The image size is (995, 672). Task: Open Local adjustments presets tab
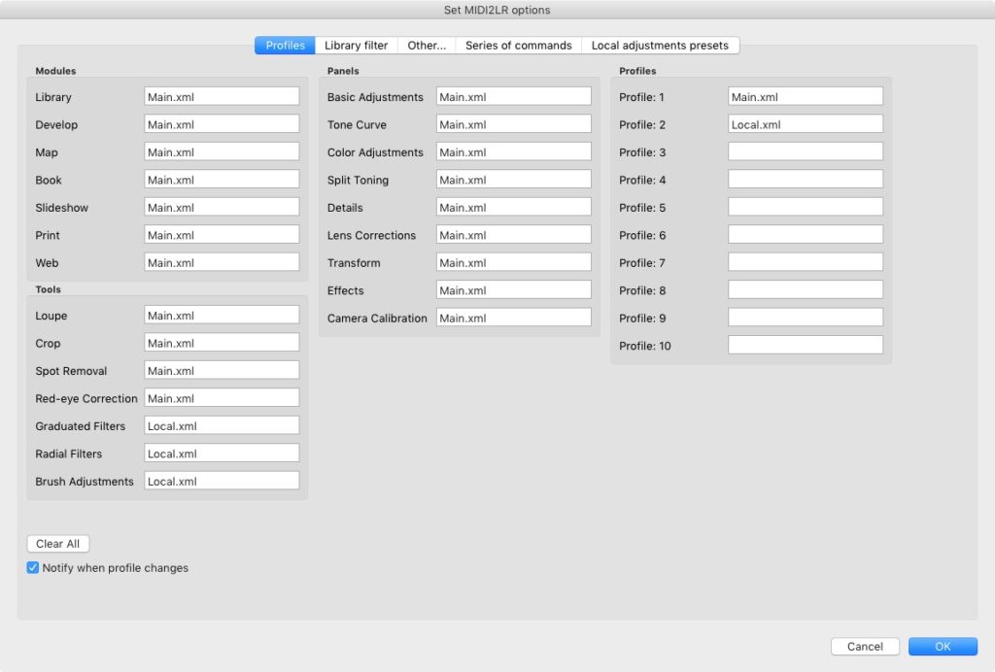(x=660, y=46)
